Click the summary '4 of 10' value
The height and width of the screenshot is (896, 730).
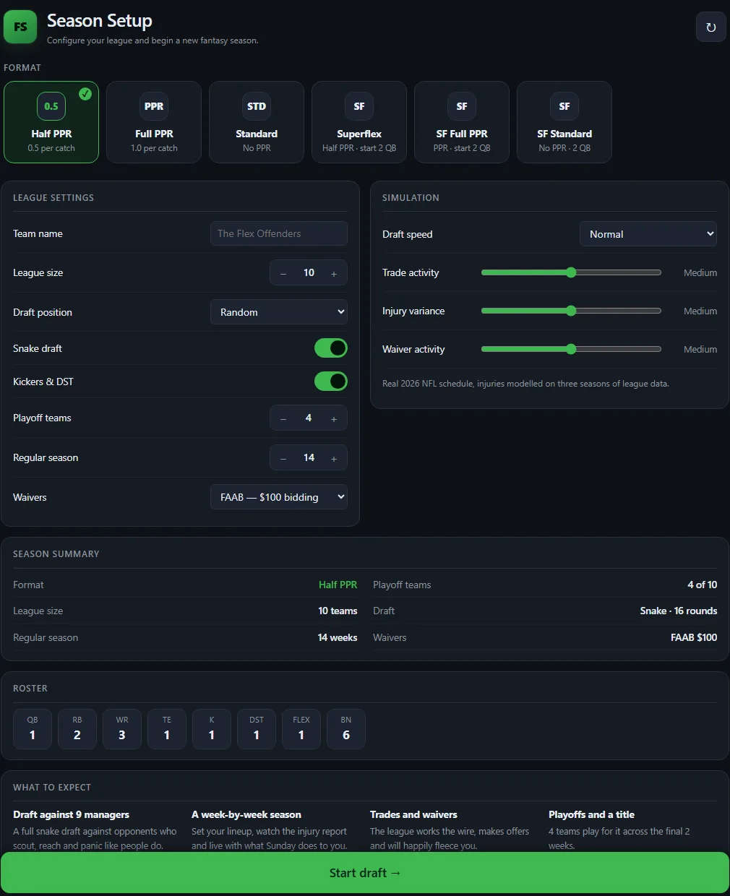coord(703,585)
